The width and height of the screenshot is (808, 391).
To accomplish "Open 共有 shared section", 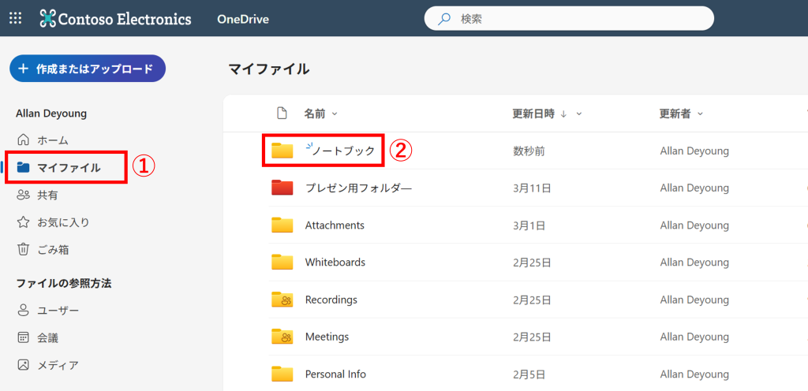I will pyautogui.click(x=47, y=195).
